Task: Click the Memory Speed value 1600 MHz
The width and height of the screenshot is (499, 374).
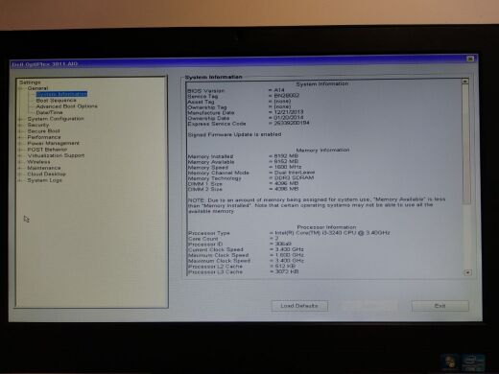Action: (288, 167)
